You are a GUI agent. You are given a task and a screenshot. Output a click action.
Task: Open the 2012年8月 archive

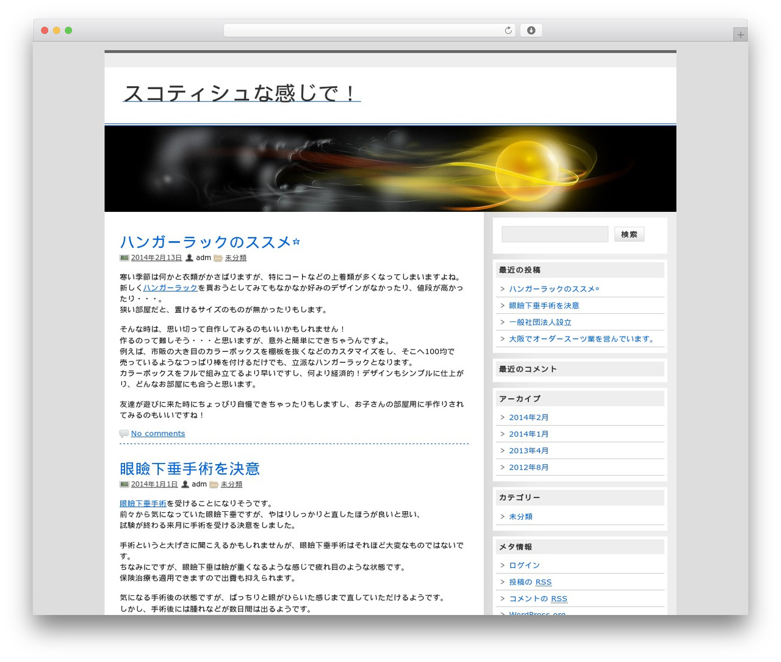528,467
